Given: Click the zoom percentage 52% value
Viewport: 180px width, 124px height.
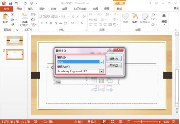Looking at the screenshot, I should tap(166, 122).
